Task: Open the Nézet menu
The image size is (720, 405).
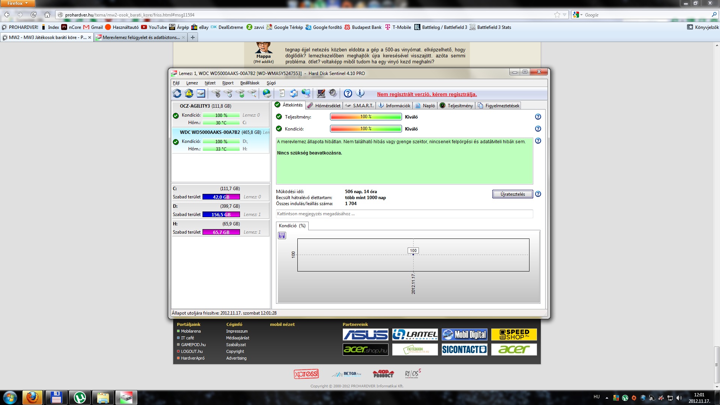Action: point(210,83)
